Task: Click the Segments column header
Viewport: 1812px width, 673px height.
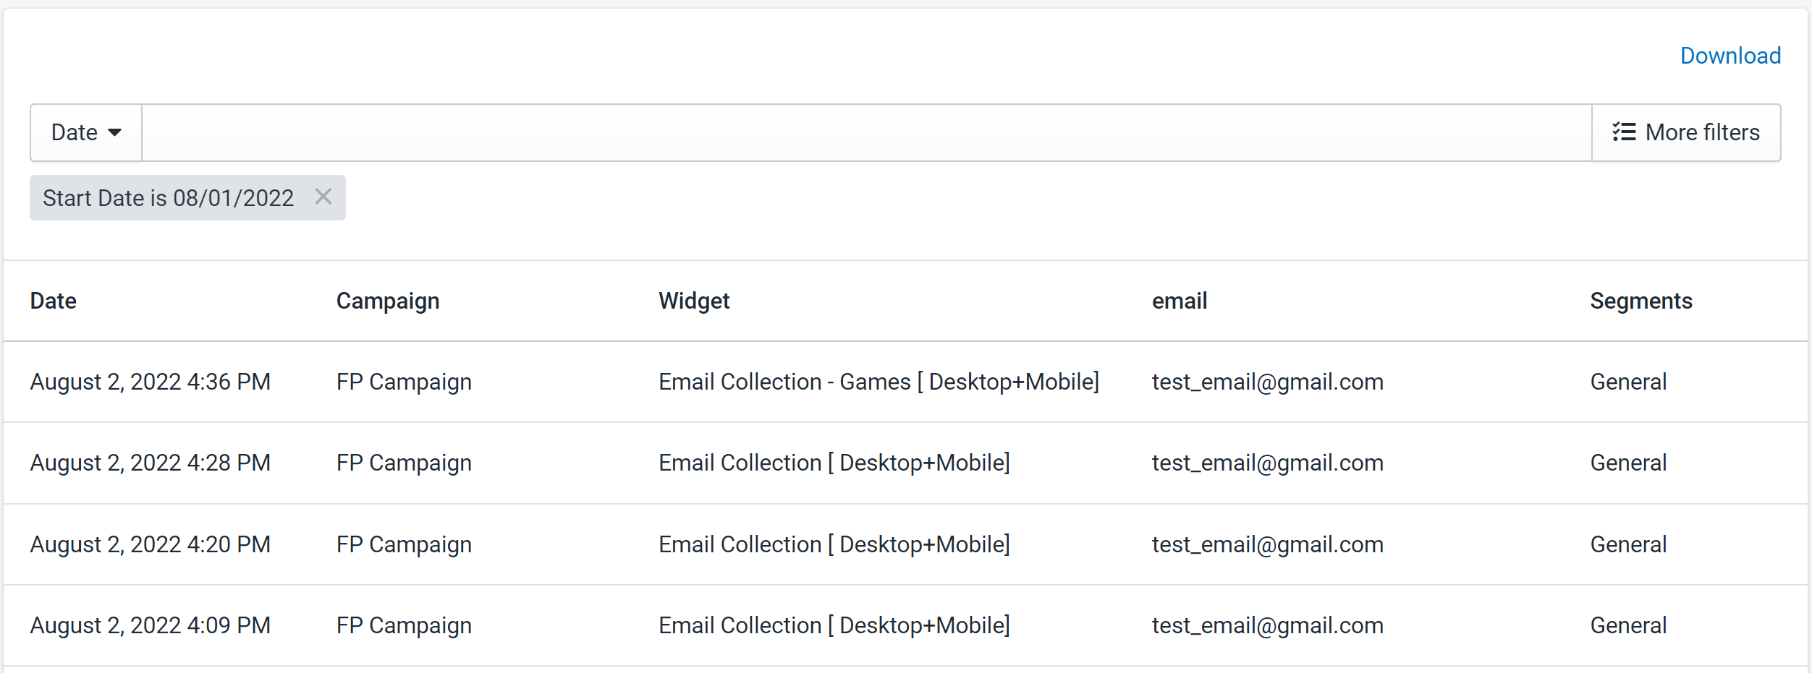Action: pos(1641,301)
